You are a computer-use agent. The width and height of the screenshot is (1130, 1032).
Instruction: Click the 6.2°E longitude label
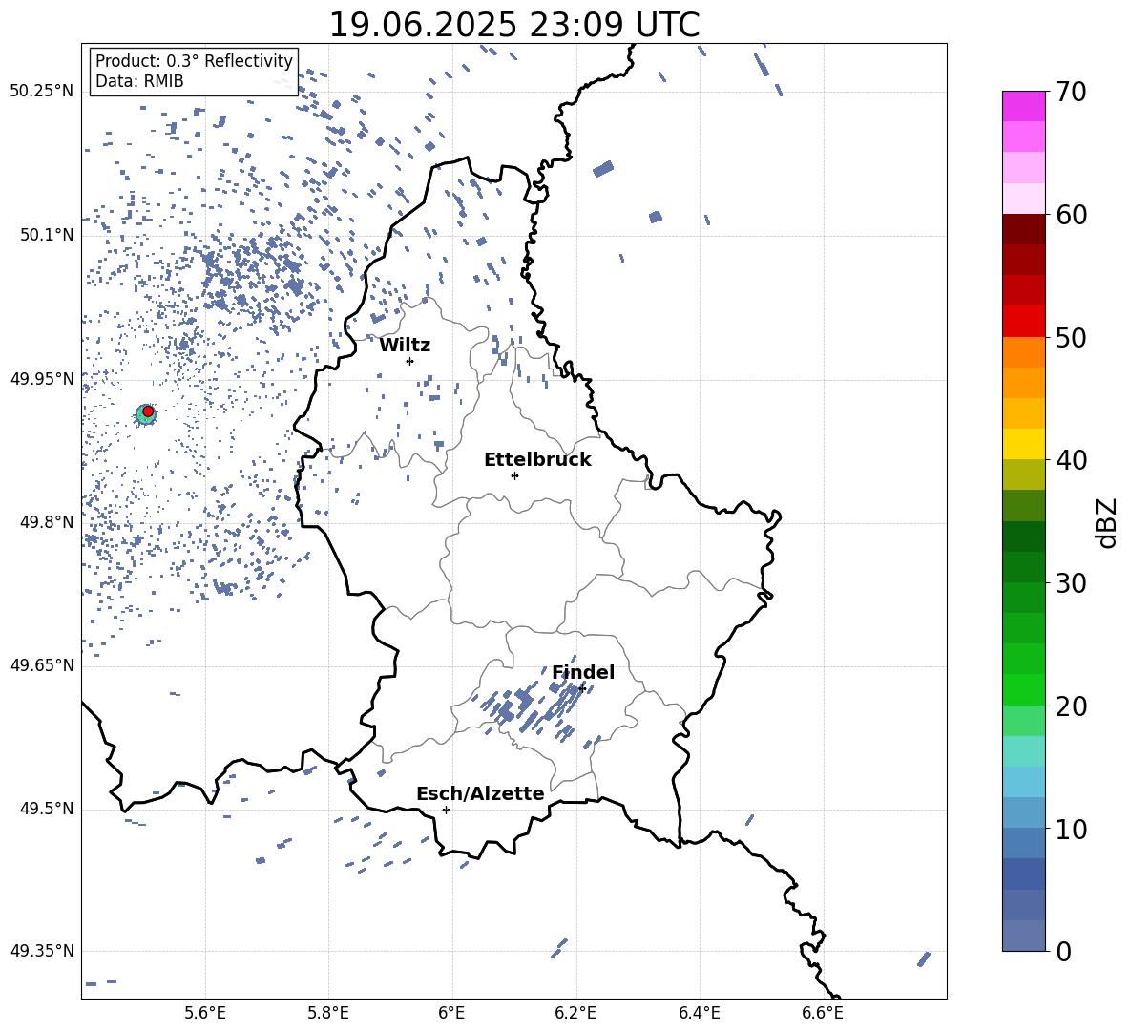(575, 1014)
